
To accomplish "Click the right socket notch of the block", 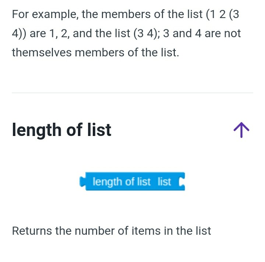I will 181,182.
